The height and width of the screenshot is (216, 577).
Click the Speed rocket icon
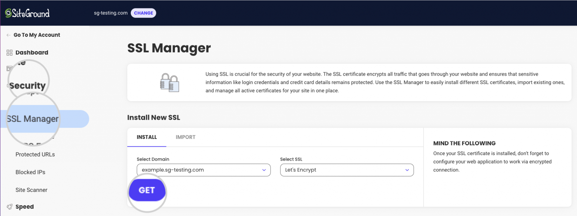(x=9, y=207)
